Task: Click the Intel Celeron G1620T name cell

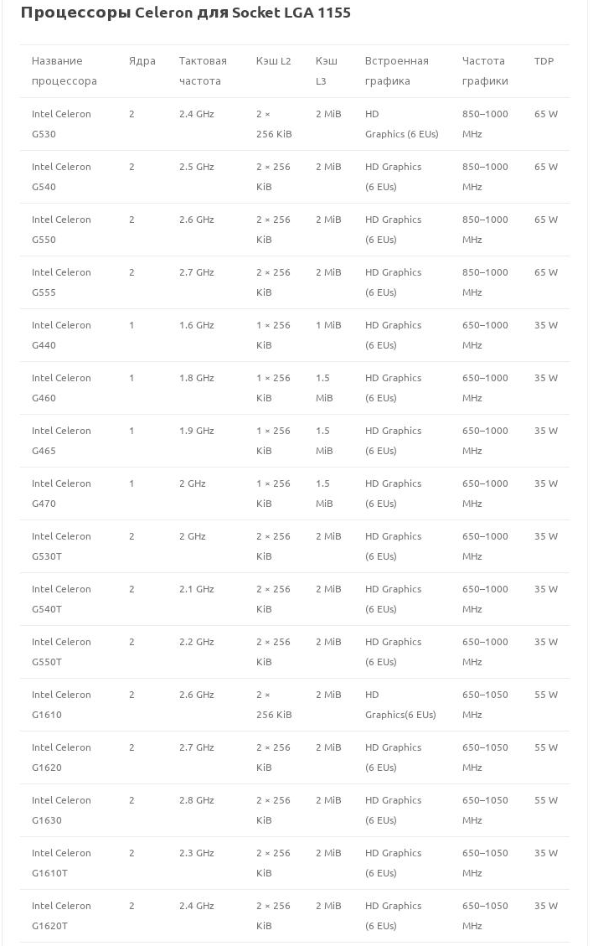Action: (61, 916)
